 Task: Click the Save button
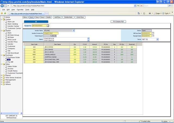click(x=42, y=17)
